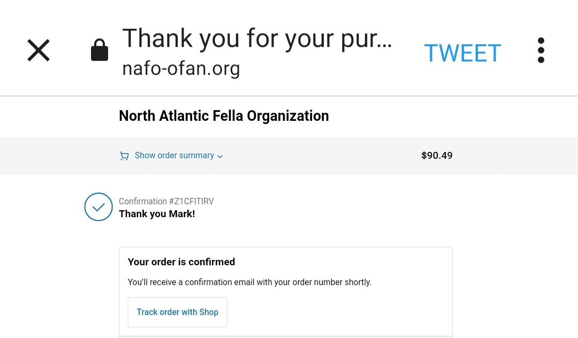Click the 'Thank you Mark!' heading
The height and width of the screenshot is (338, 578).
coord(157,214)
